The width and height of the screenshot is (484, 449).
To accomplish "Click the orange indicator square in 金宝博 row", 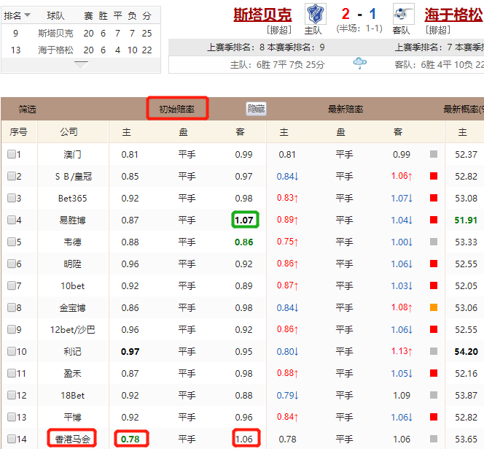I will pos(434,307).
